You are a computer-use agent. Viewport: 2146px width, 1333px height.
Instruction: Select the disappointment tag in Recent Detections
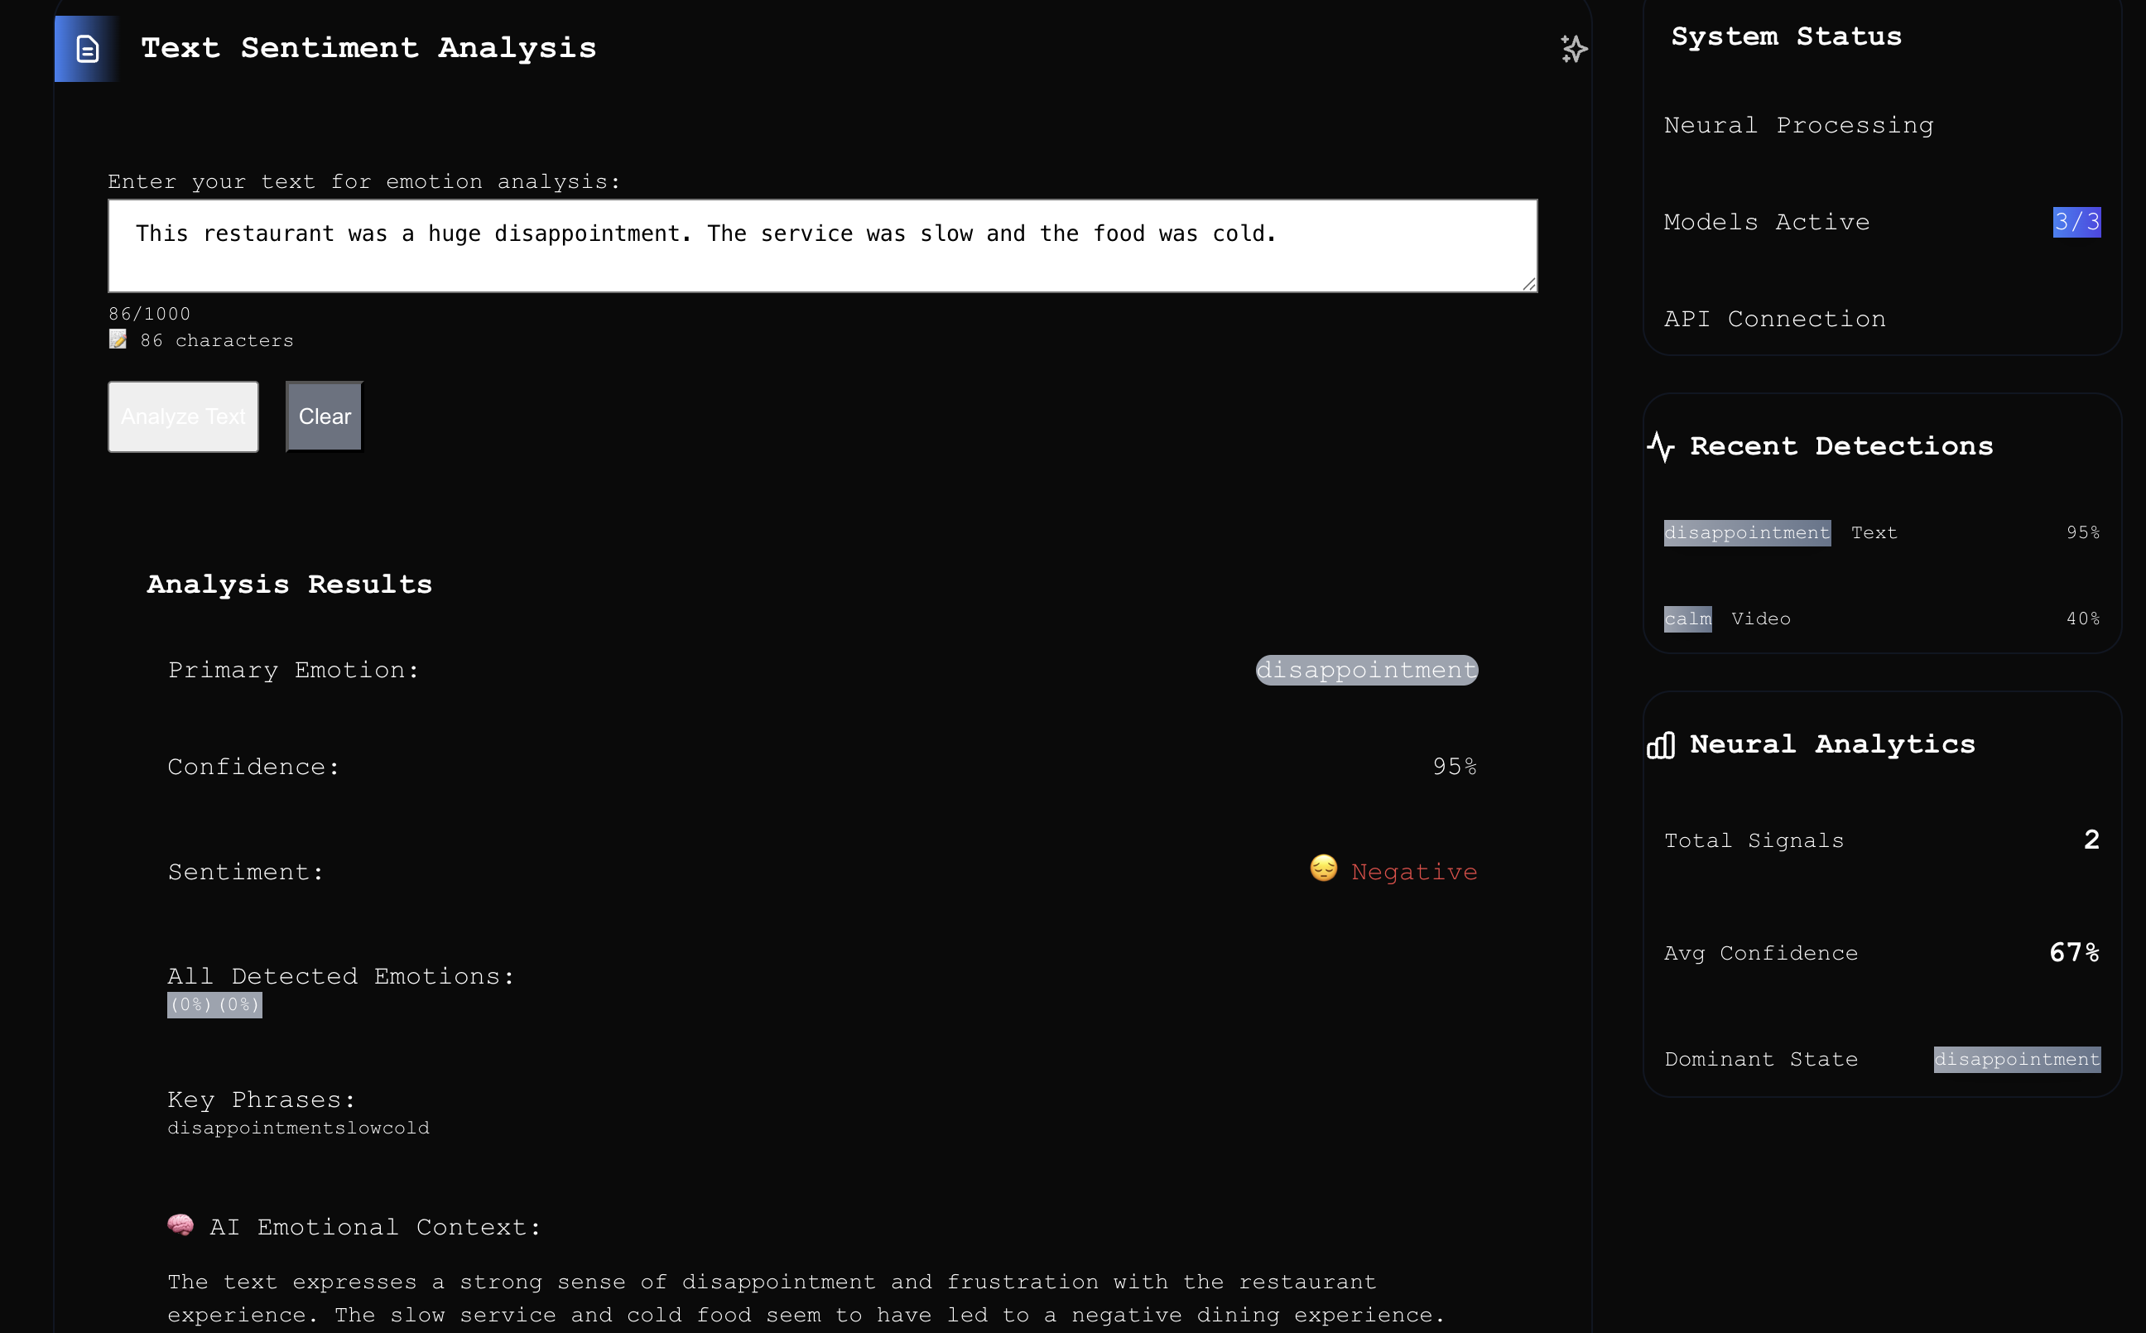coord(1746,533)
